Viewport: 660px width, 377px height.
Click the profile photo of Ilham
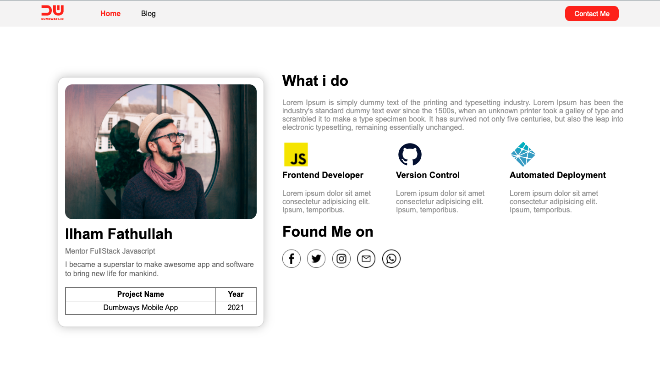161,152
